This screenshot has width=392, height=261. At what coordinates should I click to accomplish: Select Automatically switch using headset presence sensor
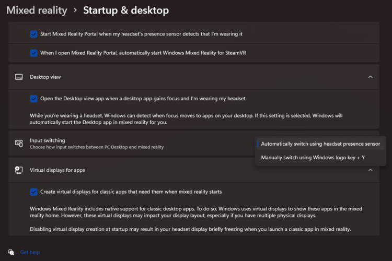(320, 144)
